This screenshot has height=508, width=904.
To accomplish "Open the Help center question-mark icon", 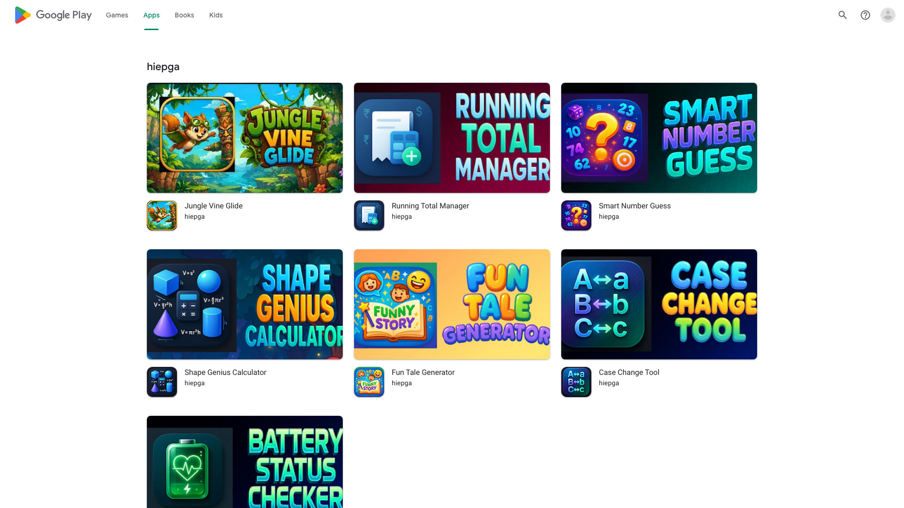I will point(865,15).
